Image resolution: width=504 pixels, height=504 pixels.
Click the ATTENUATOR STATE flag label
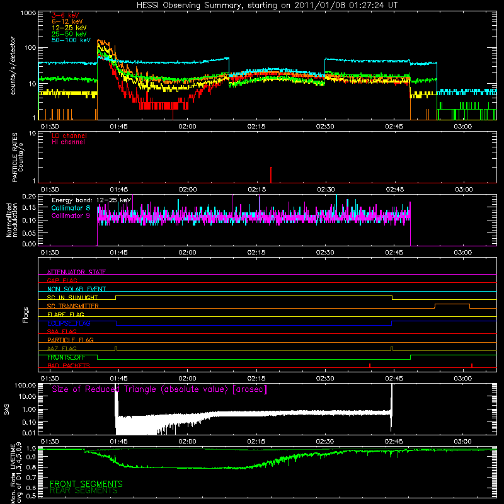tap(76, 272)
